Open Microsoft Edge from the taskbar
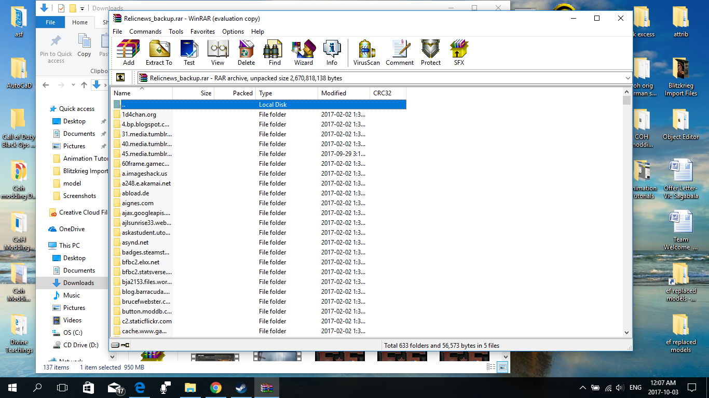This screenshot has height=398, width=709. 140,388
